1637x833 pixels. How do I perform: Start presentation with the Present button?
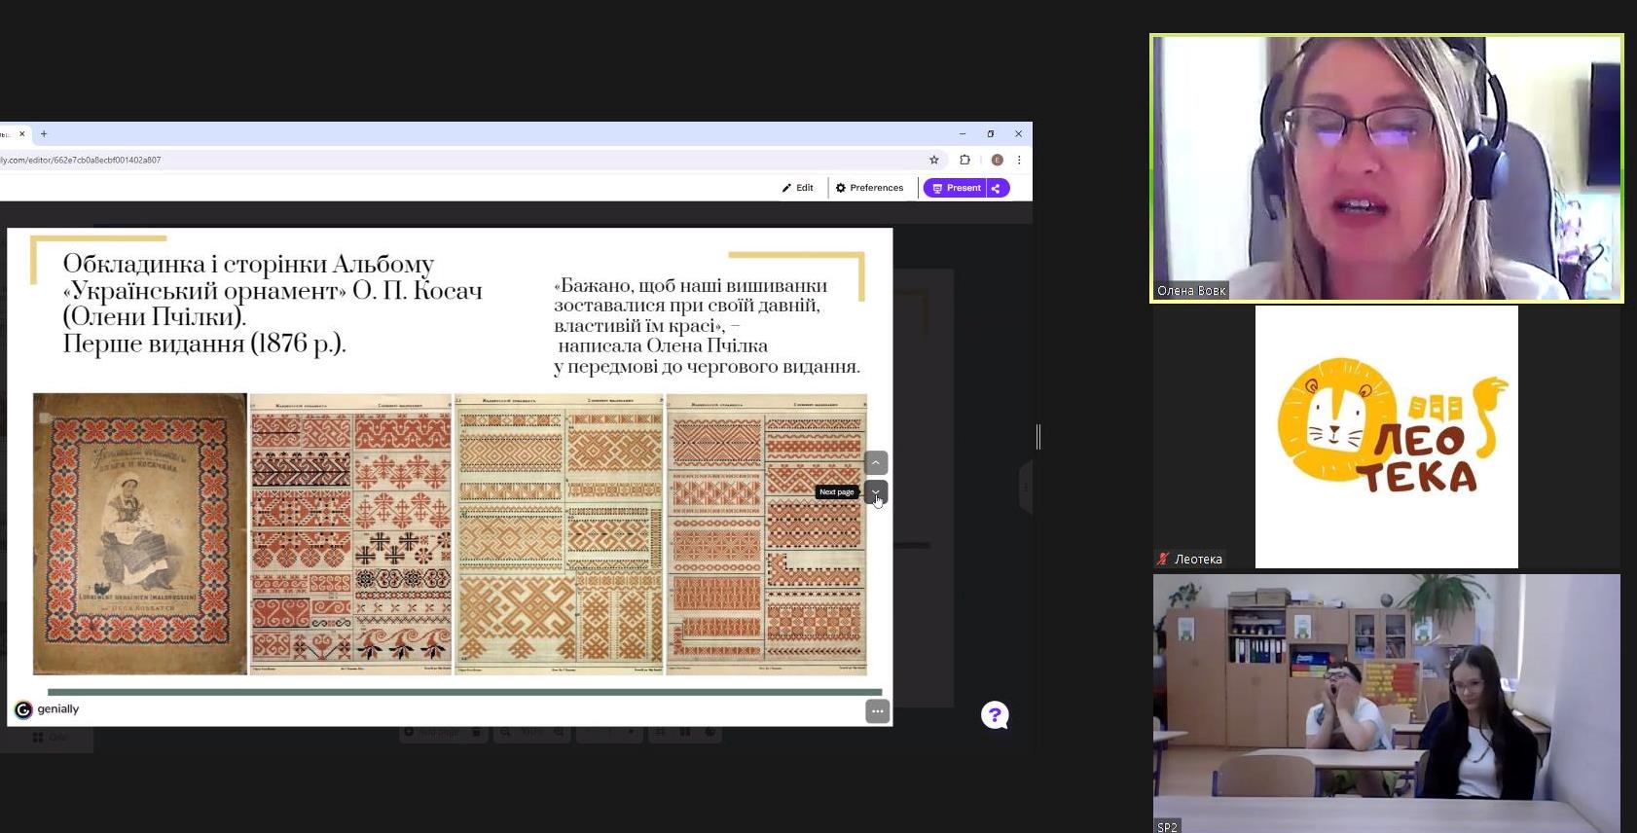tap(955, 188)
